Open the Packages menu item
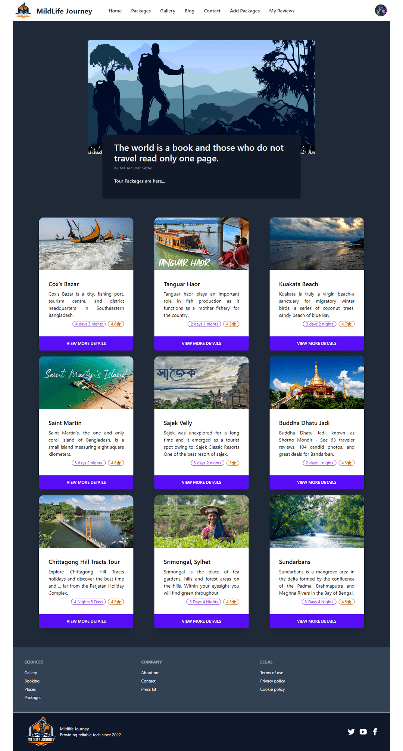The image size is (403, 751). [141, 11]
